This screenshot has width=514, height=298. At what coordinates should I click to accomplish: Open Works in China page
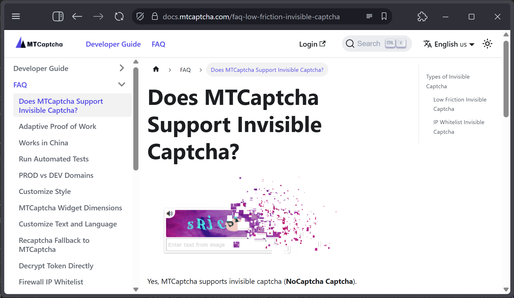(x=43, y=143)
